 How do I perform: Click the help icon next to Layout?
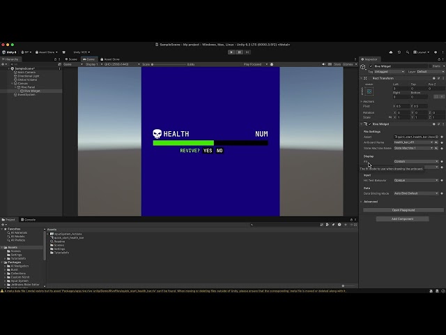pos(436,52)
